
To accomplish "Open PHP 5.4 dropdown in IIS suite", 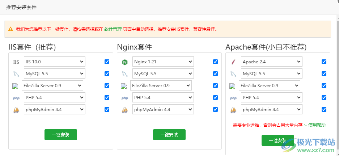I will click(55, 97).
